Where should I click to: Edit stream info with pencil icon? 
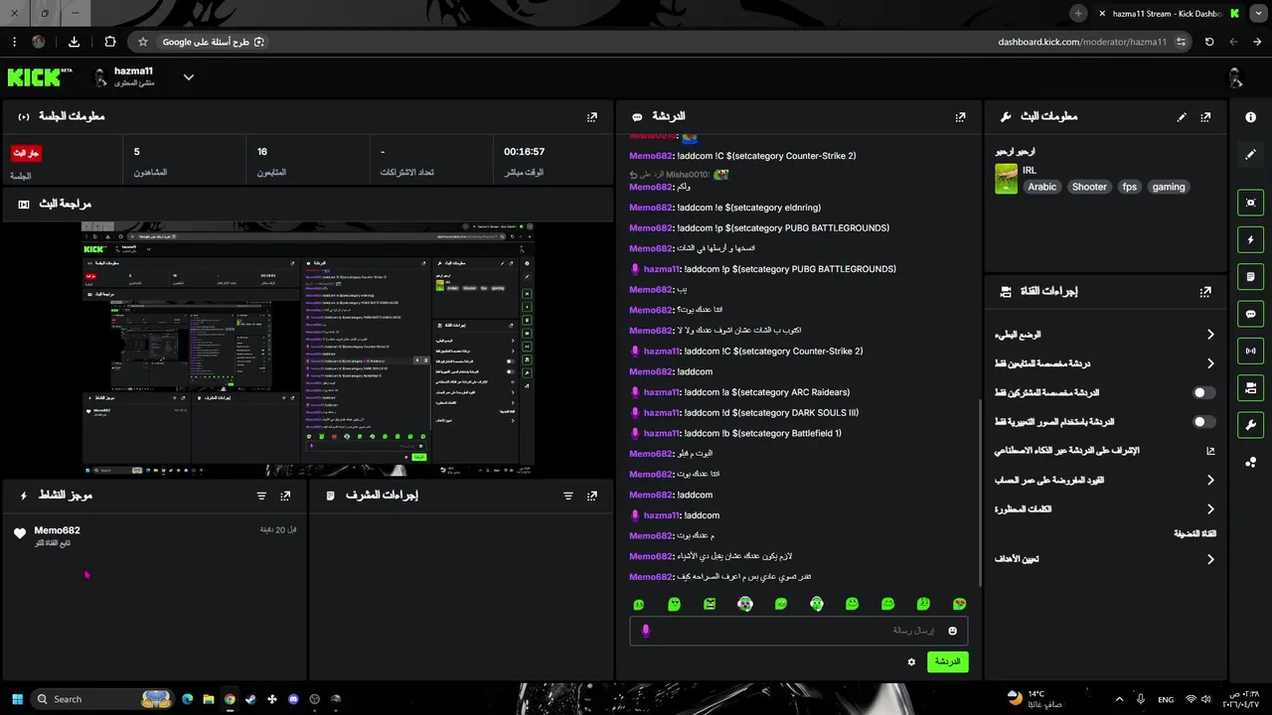(x=1182, y=116)
